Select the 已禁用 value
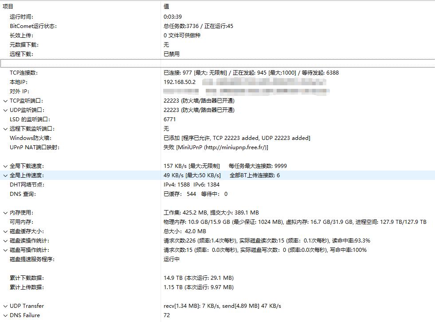The width and height of the screenshot is (435, 322). coord(172,54)
